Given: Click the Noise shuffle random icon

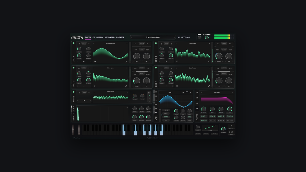Looking at the screenshot, I should coord(149,98).
